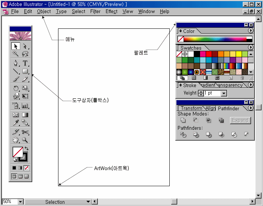Set paint mode to Color

(14, 167)
